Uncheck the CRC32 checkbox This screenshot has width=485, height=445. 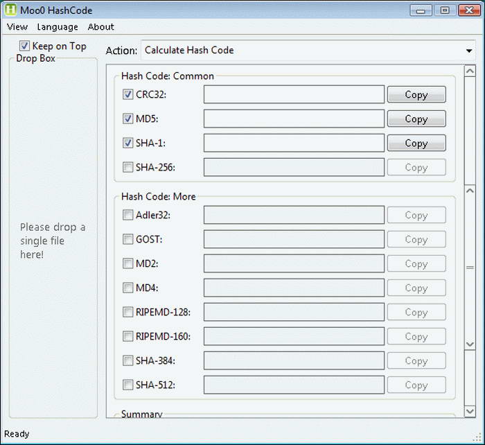coord(127,94)
